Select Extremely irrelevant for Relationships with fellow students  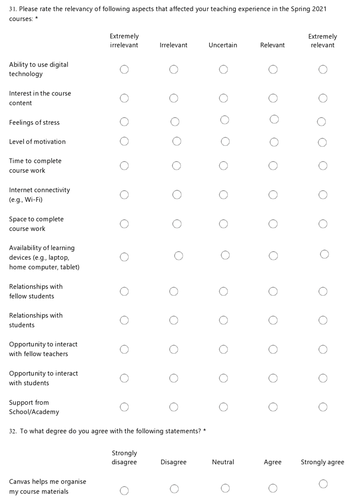(x=124, y=291)
